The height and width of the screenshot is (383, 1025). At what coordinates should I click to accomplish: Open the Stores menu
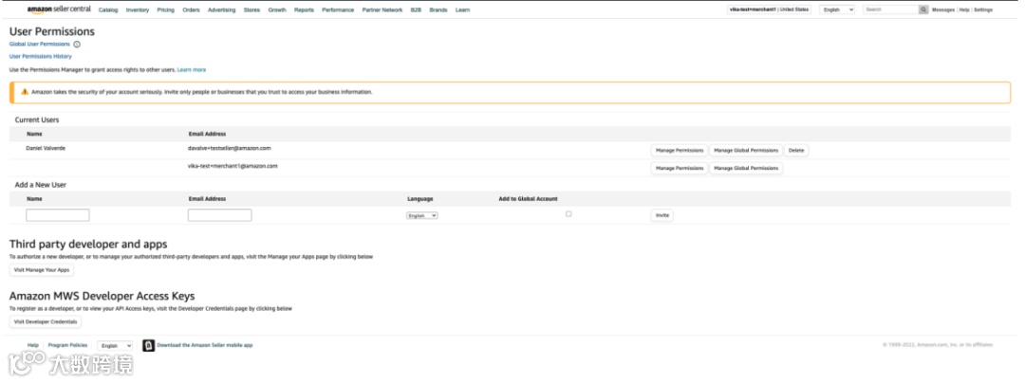click(x=251, y=10)
